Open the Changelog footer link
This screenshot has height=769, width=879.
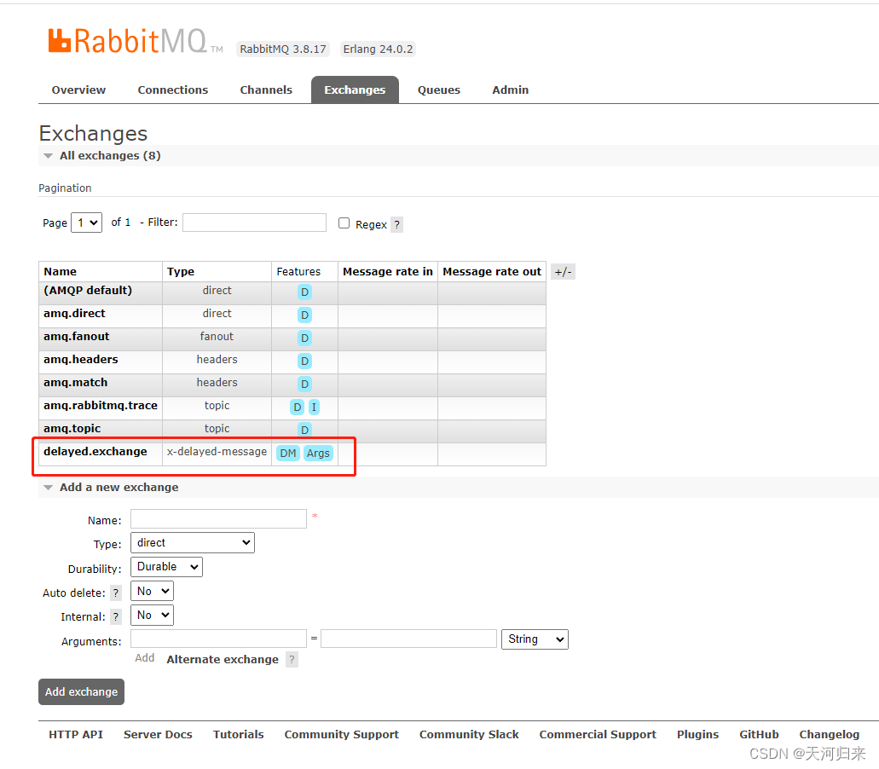click(829, 735)
